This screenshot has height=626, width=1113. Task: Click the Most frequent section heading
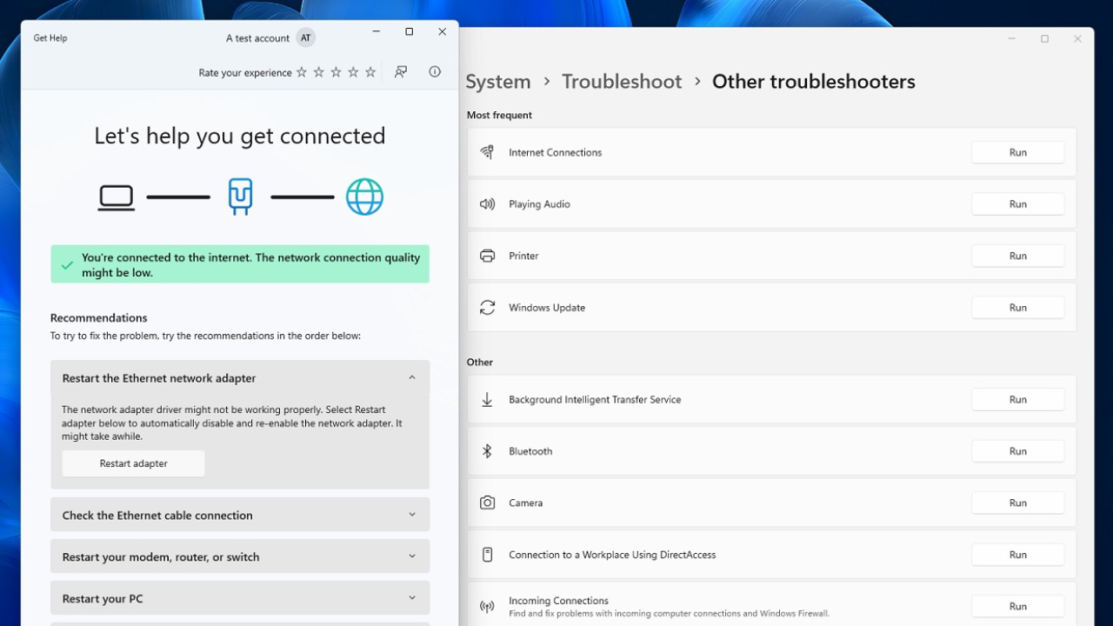tap(499, 115)
